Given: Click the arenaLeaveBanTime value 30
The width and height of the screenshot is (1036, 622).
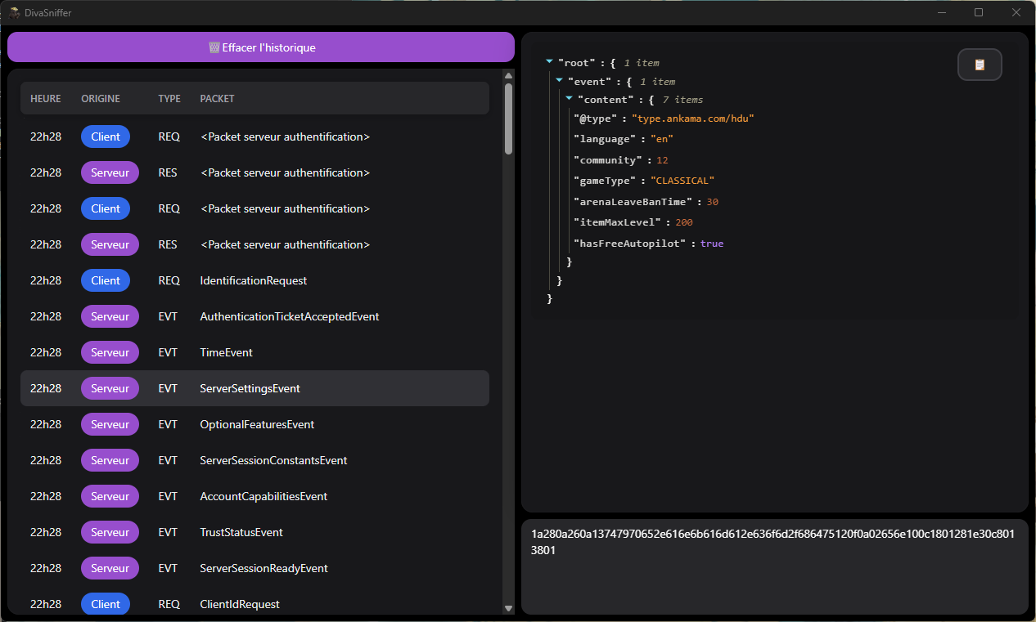Looking at the screenshot, I should point(712,202).
